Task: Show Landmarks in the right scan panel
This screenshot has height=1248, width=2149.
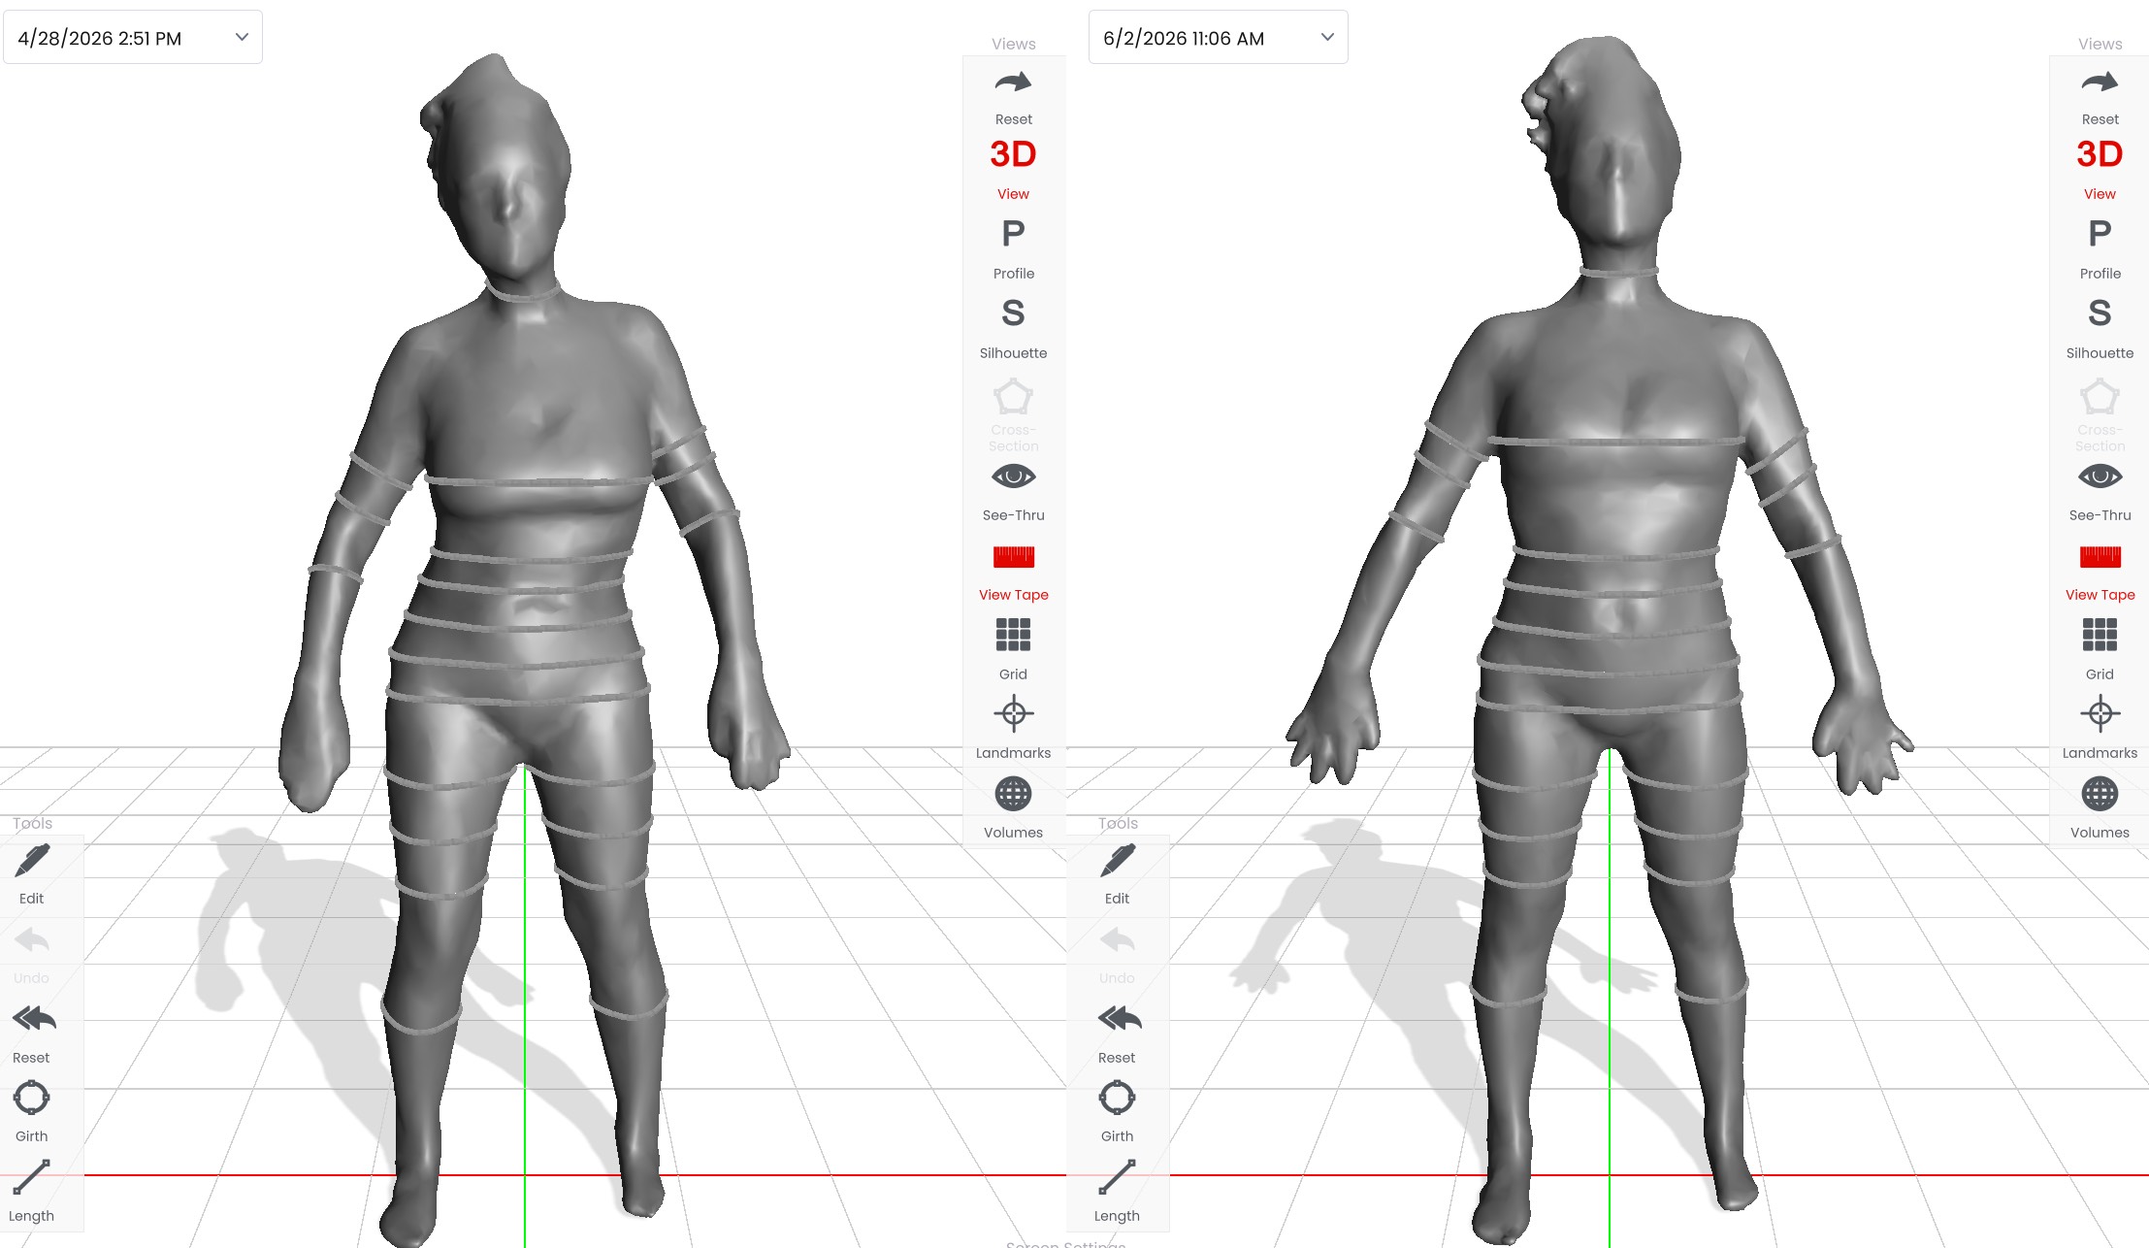Action: click(2100, 728)
